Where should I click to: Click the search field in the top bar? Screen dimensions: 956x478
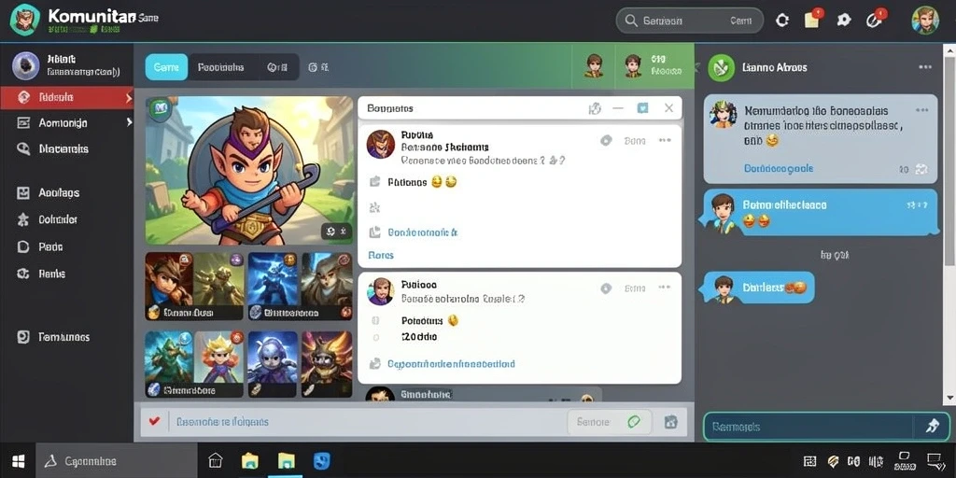[690, 21]
